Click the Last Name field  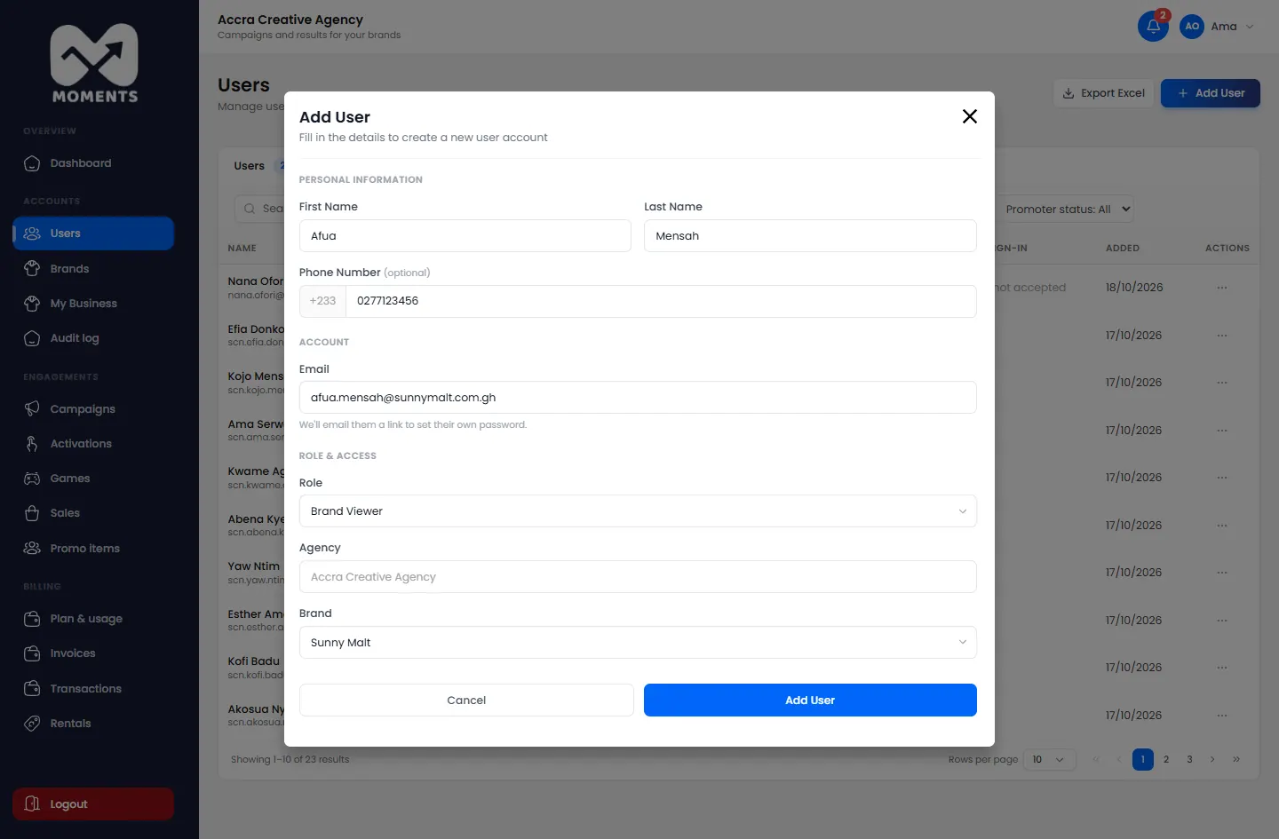click(810, 236)
